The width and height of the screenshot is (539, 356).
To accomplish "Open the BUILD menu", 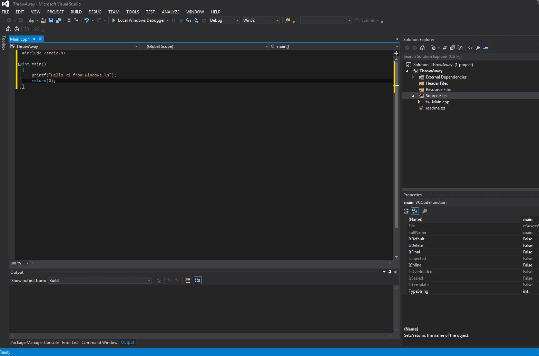I will [76, 12].
